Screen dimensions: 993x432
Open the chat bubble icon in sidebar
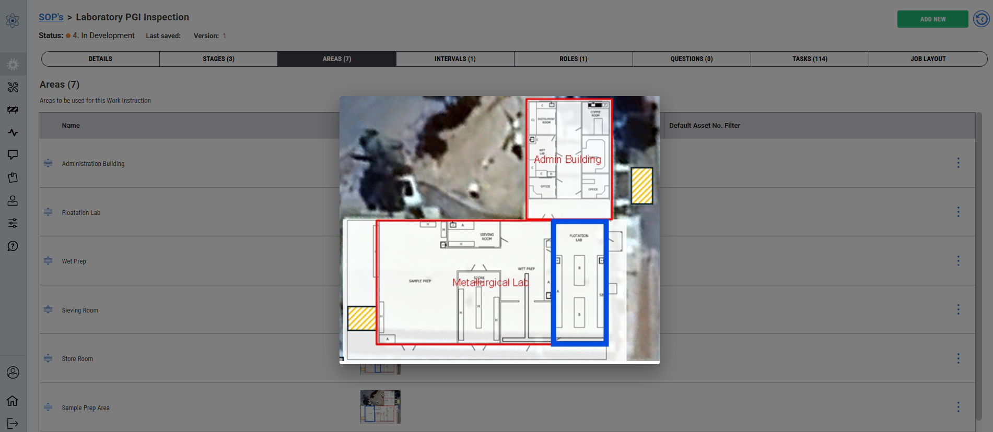click(13, 155)
